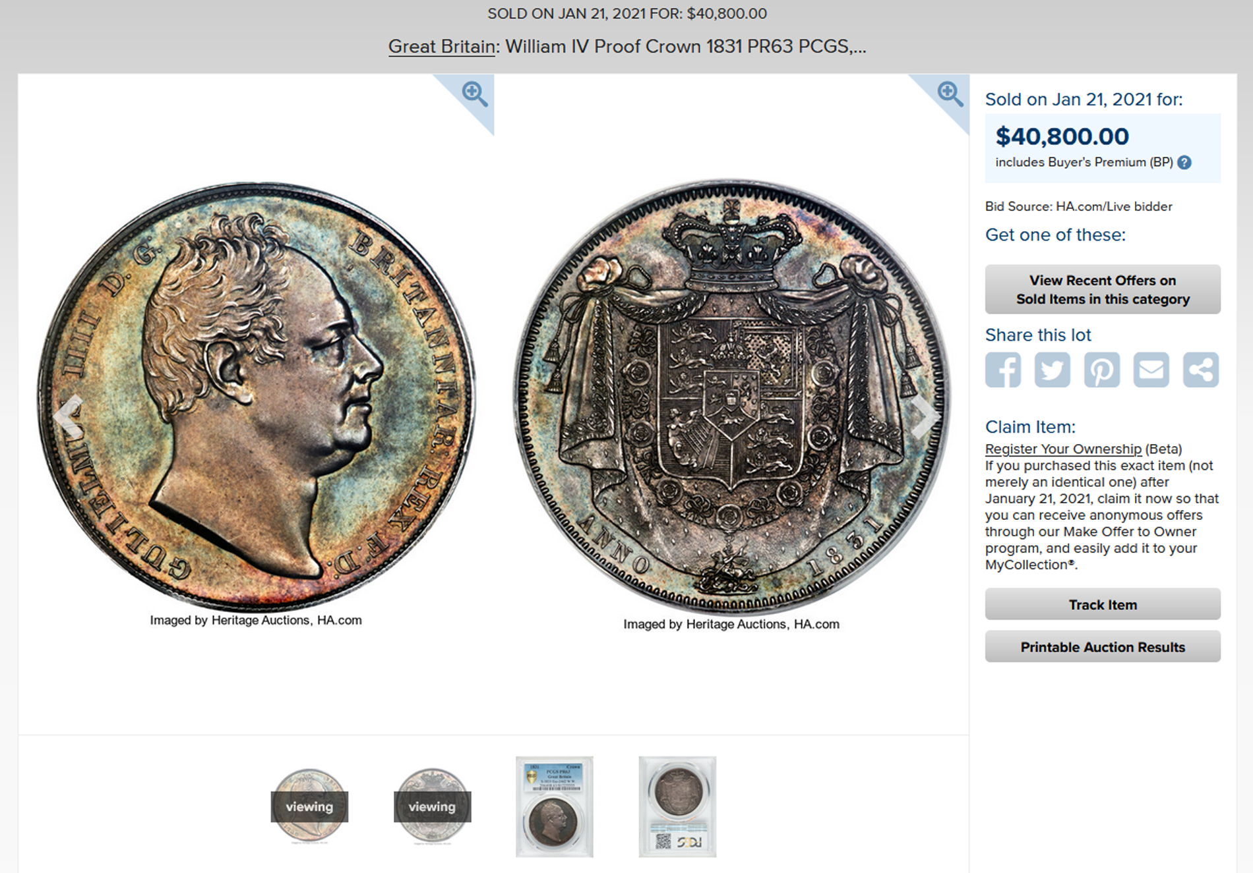Open Register Your Ownership link
Image resolution: width=1253 pixels, height=873 pixels.
(1063, 449)
